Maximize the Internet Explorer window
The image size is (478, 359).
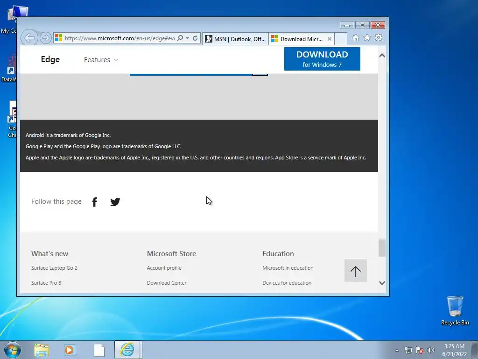point(362,25)
